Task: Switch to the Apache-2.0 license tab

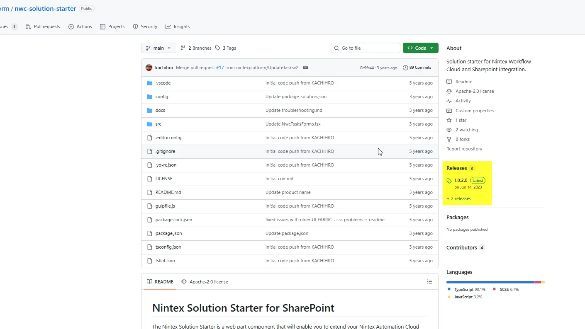Action: point(205,282)
